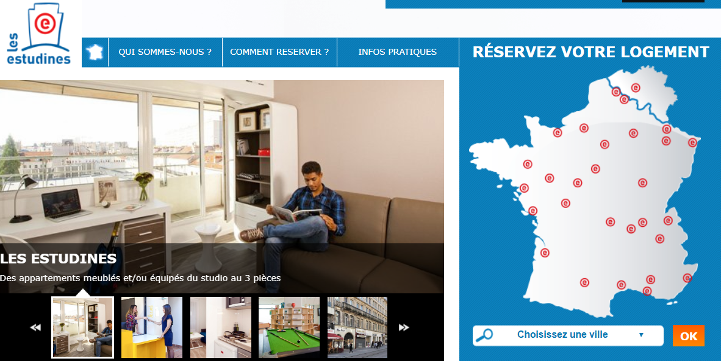Go to previous carousel slides arrow
The height and width of the screenshot is (361, 721).
click(35, 327)
